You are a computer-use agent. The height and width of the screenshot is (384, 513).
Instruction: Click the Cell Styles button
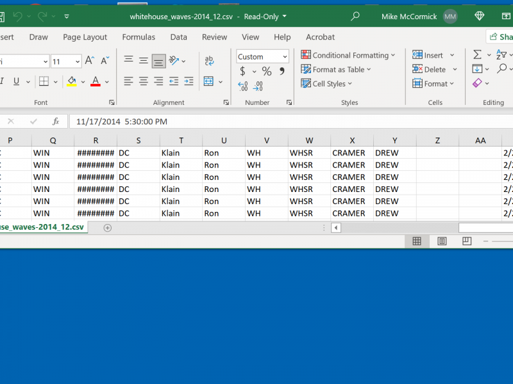(326, 84)
